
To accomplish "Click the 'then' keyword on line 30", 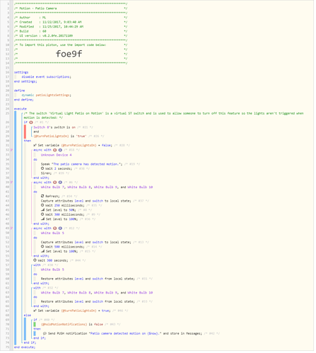I will point(28,141).
